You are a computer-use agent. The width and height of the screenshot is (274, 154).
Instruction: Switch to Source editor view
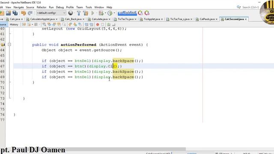(x=3, y=24)
